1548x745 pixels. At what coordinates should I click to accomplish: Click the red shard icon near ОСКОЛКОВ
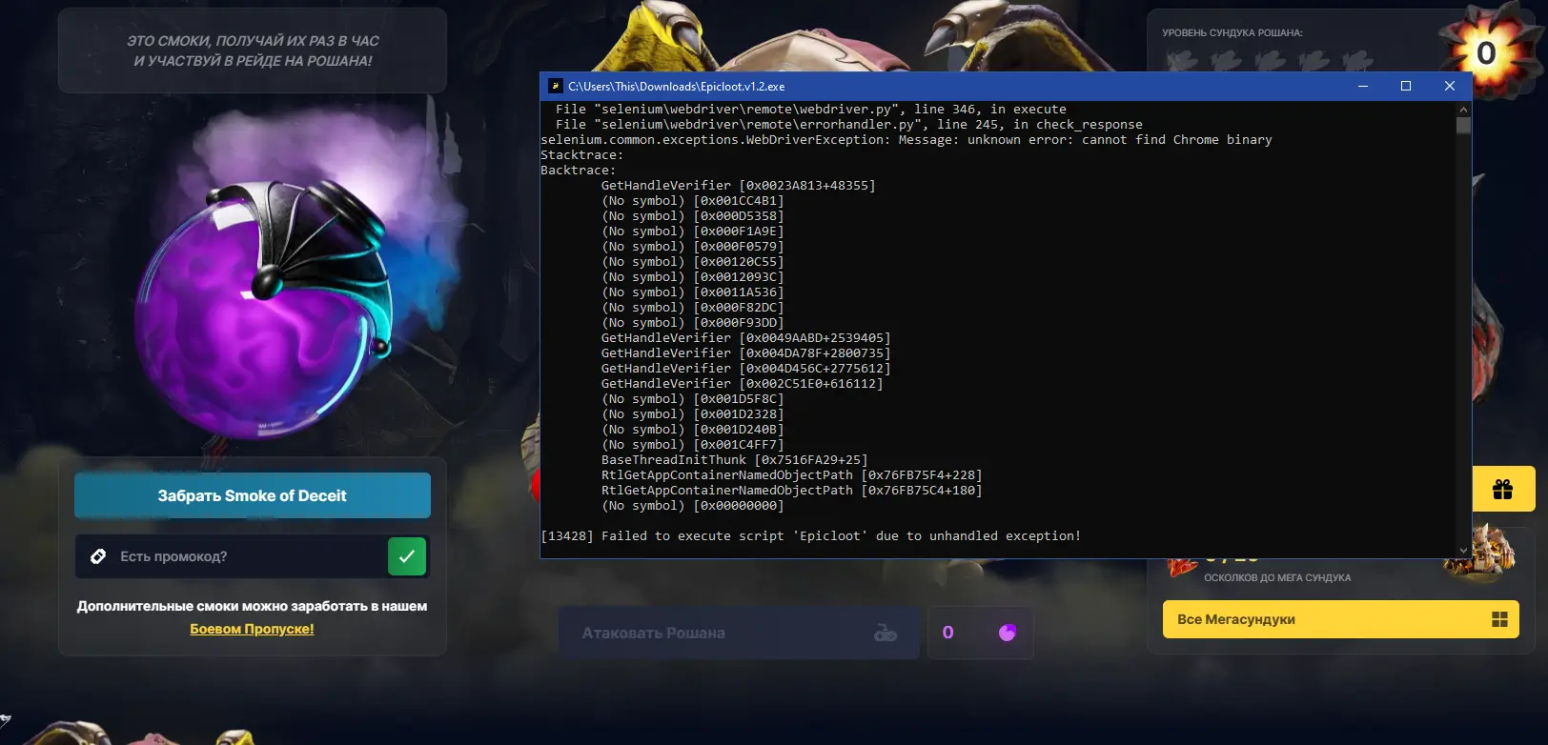click(x=1182, y=566)
